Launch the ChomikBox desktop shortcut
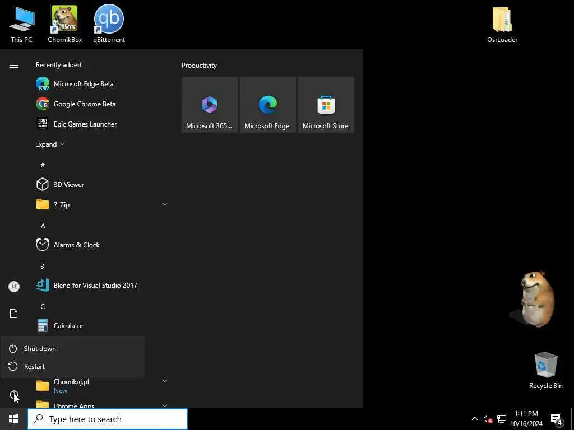This screenshot has width=574, height=430. tap(65, 24)
